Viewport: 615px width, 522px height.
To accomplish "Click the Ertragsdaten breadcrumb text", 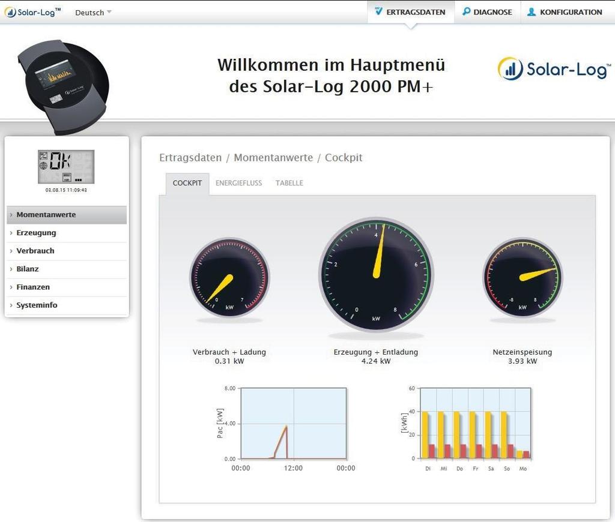I will point(190,158).
